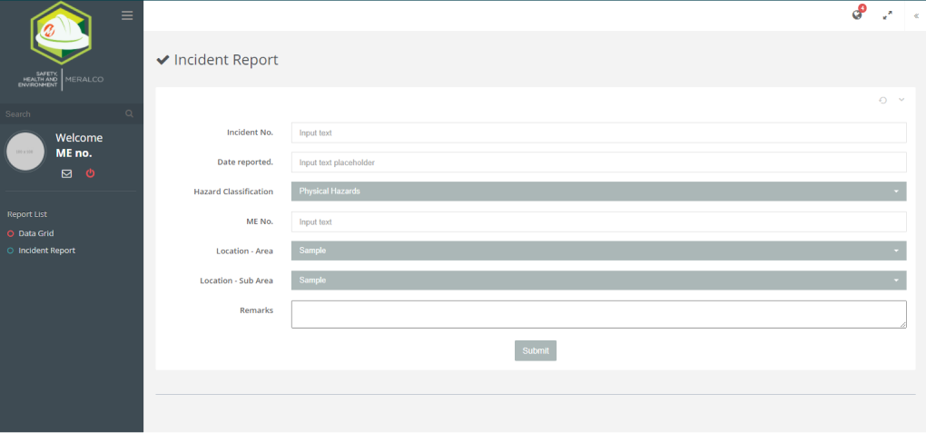The height and width of the screenshot is (433, 926).
Task: Toggle the hamburger sidebar menu
Action: coord(127,15)
